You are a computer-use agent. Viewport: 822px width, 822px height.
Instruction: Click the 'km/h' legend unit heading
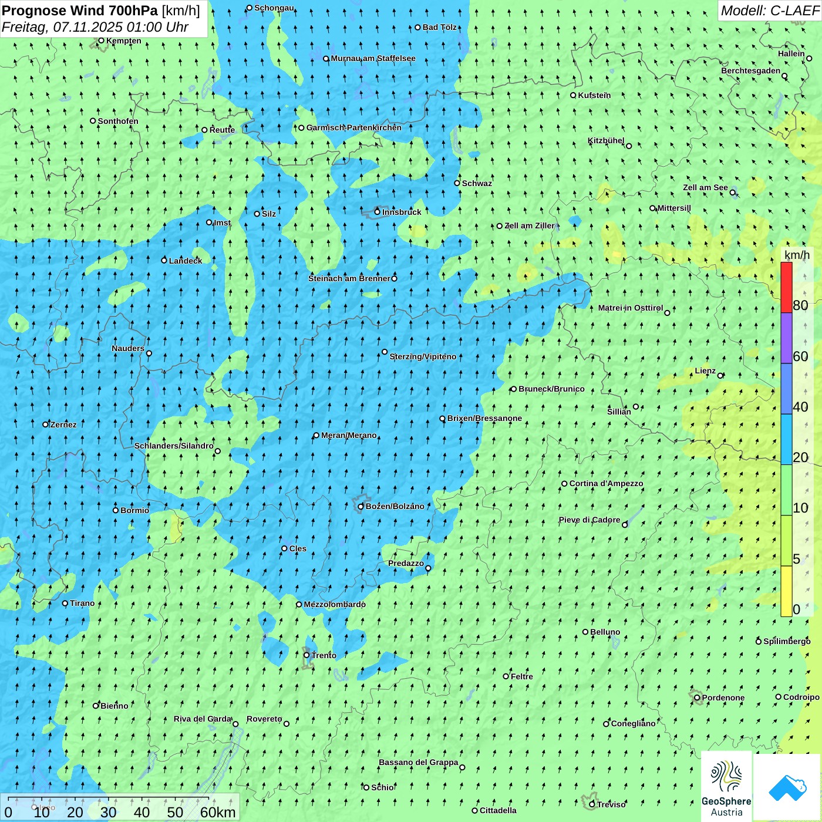pyautogui.click(x=797, y=254)
